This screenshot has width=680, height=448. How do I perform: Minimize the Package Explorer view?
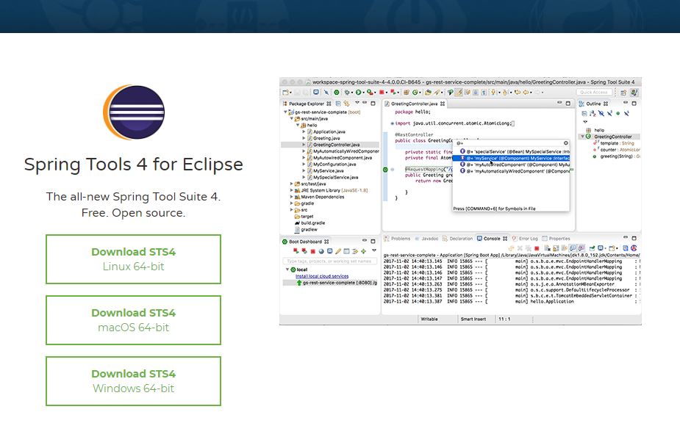click(365, 103)
